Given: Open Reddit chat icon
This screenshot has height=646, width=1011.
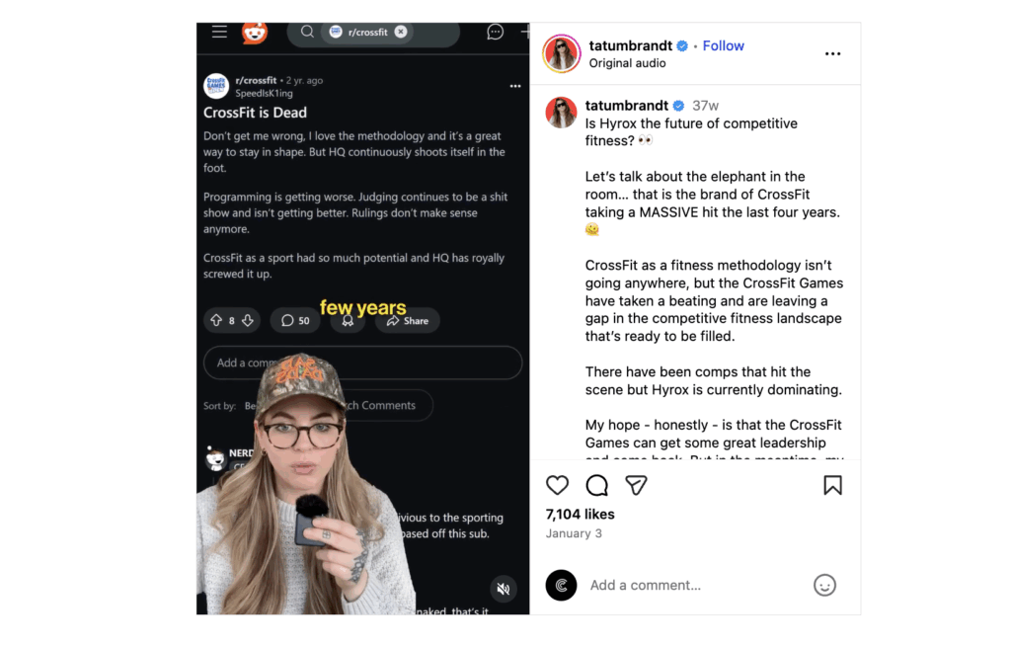Looking at the screenshot, I should [x=495, y=32].
